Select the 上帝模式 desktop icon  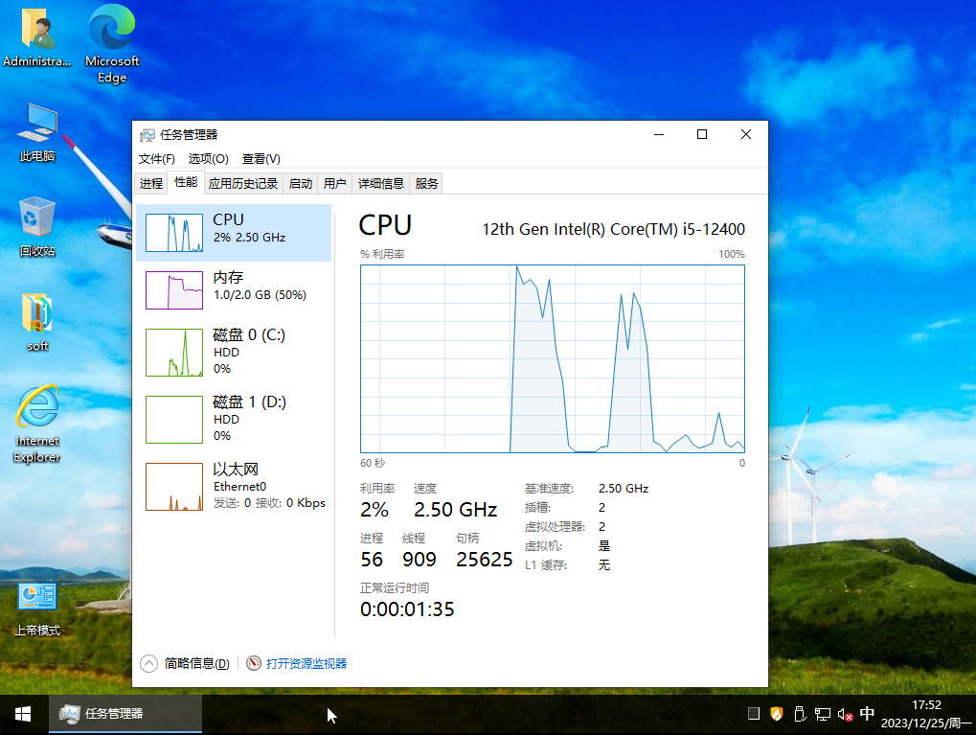[x=37, y=609]
